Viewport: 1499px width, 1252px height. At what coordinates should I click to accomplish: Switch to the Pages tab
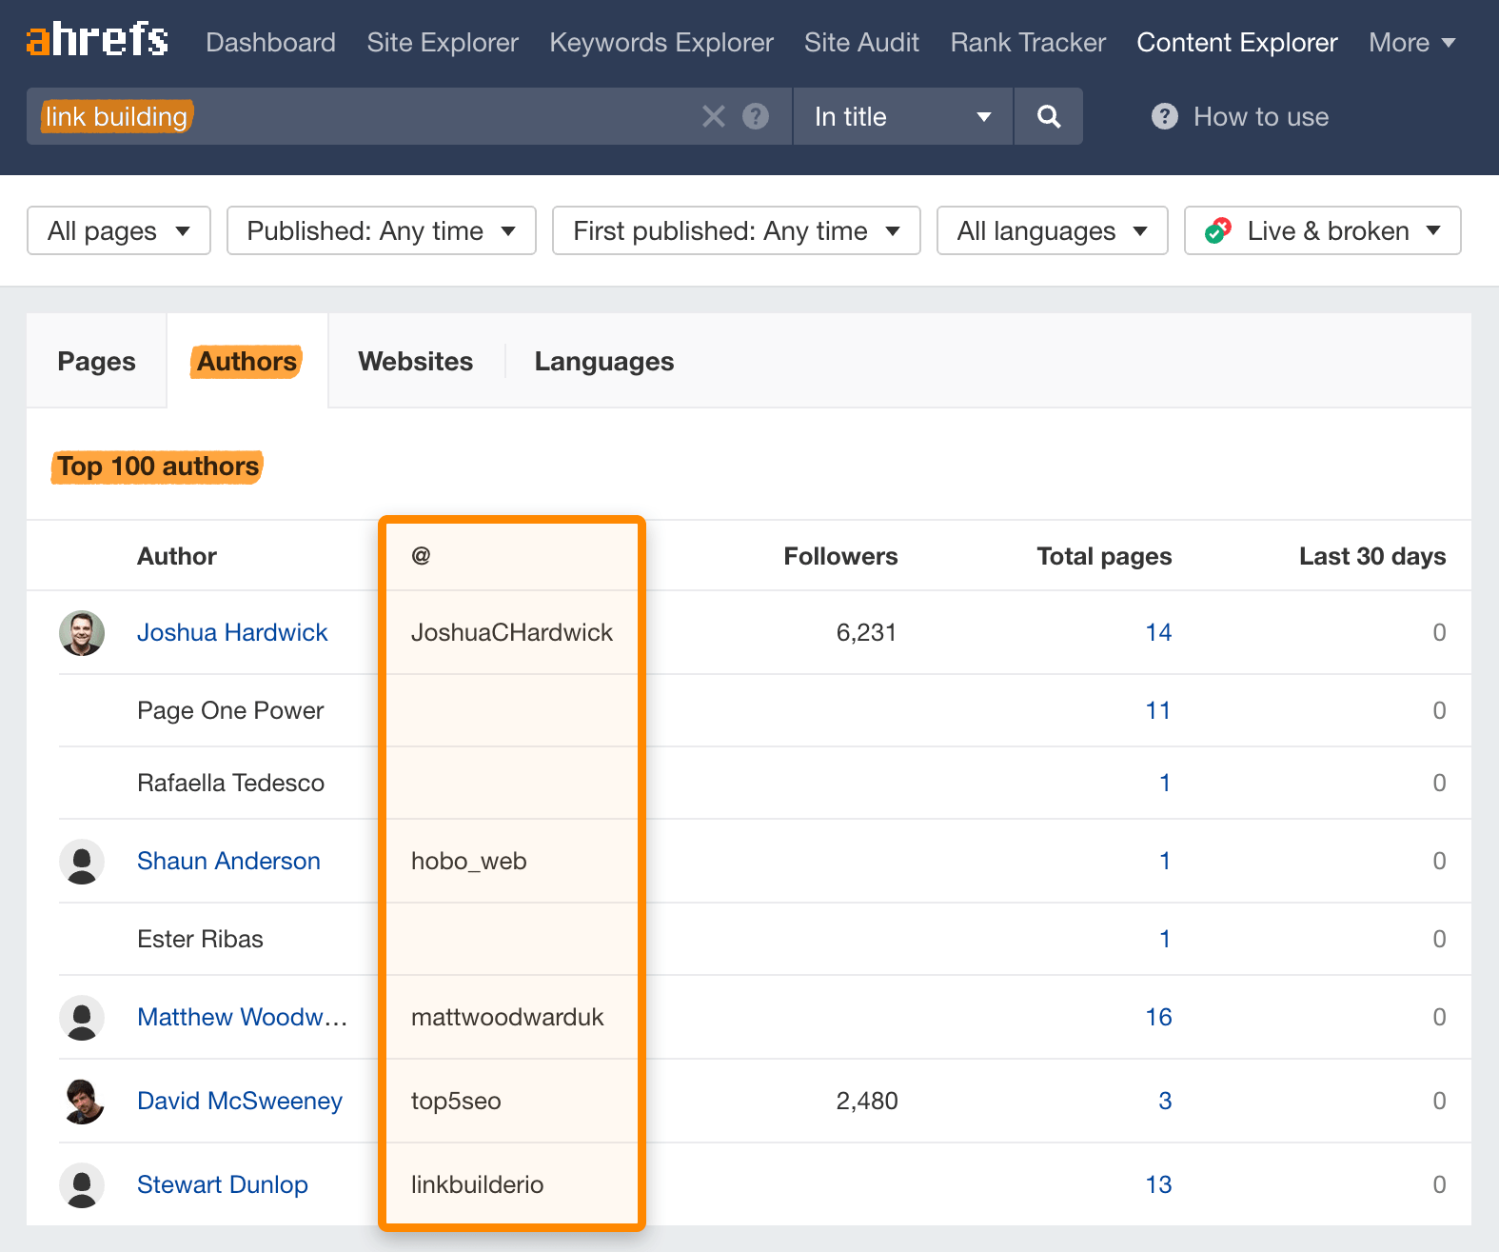(x=96, y=362)
